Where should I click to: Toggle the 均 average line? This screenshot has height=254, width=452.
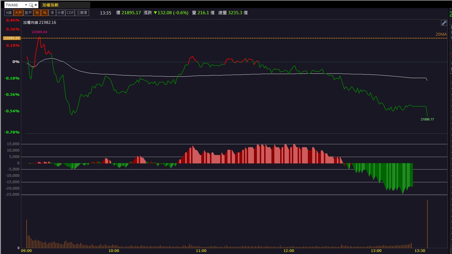coord(37,13)
